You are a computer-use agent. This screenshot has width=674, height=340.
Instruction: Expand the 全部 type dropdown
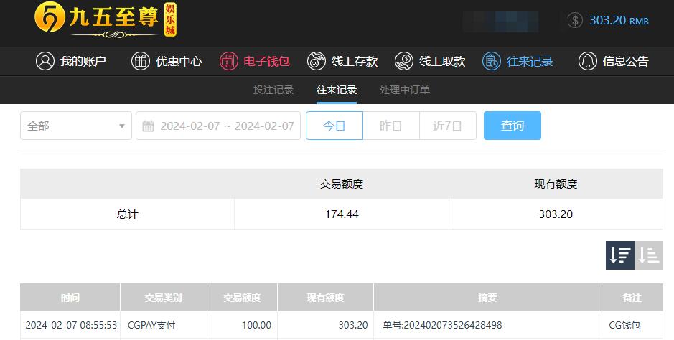click(x=76, y=126)
